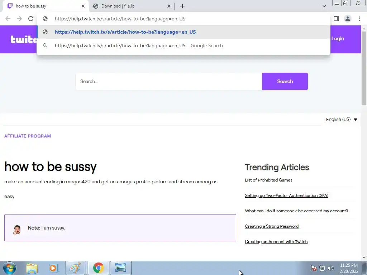This screenshot has height=275, width=367.
Task: Click the network tray icon
Action: coord(322,268)
